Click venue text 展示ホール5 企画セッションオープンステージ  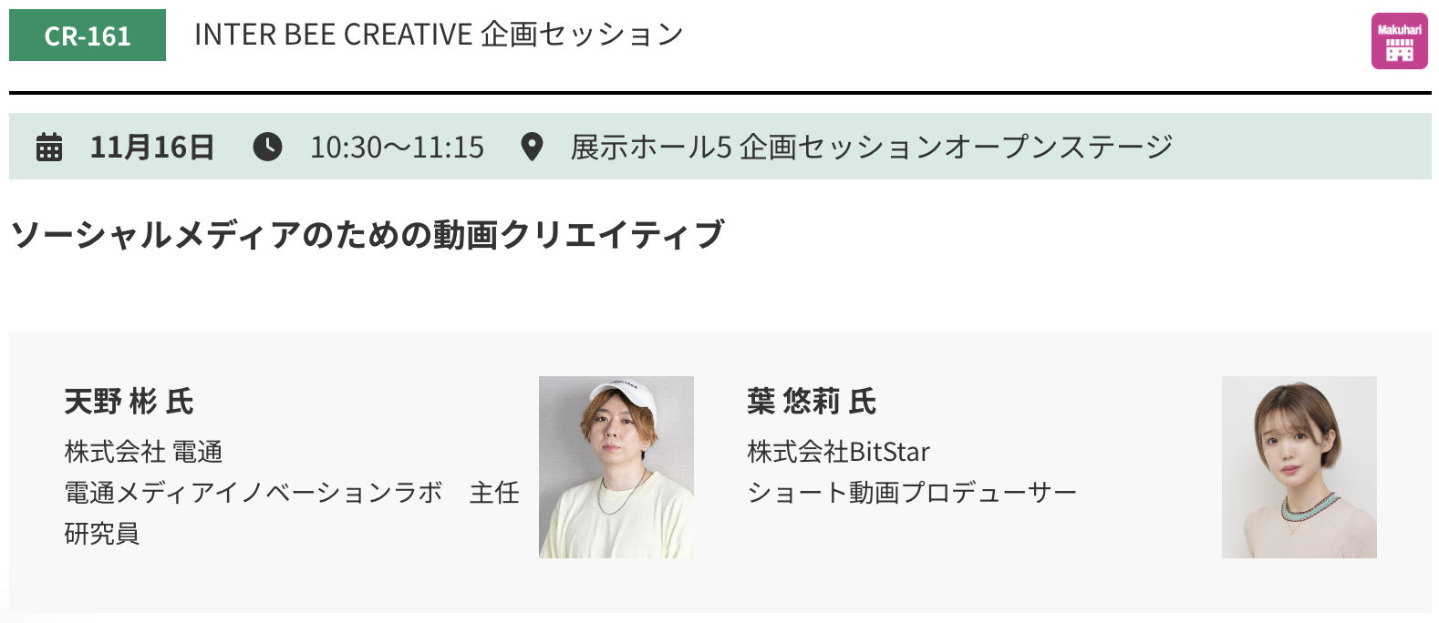coord(872,147)
